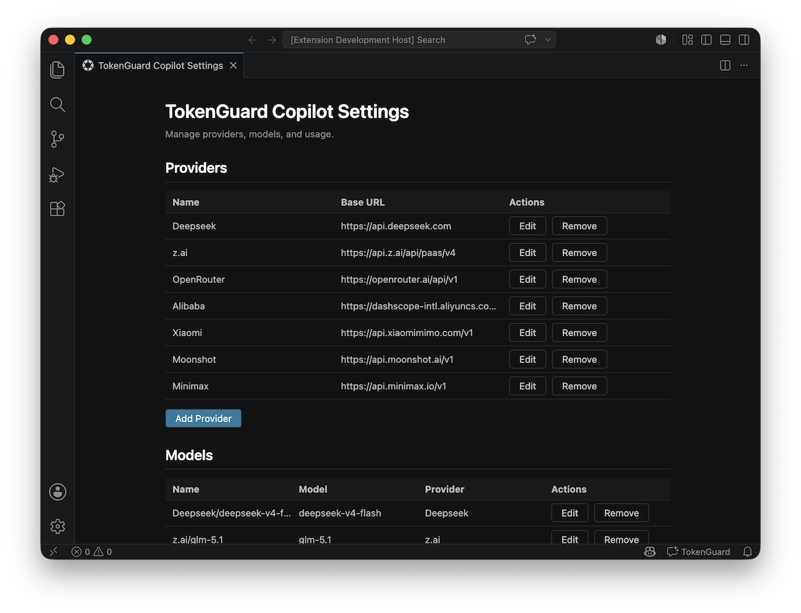The image size is (801, 613).
Task: Click the Moonshot name cell
Action: pos(194,360)
